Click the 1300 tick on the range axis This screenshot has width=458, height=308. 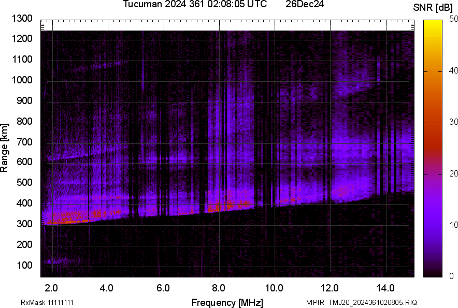[23, 19]
